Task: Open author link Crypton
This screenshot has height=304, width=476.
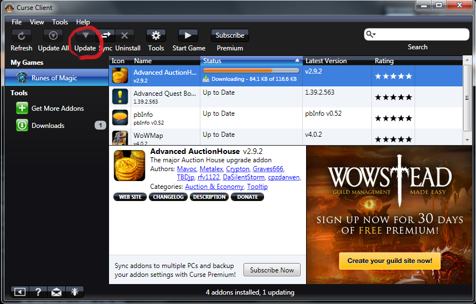Action: [237, 169]
